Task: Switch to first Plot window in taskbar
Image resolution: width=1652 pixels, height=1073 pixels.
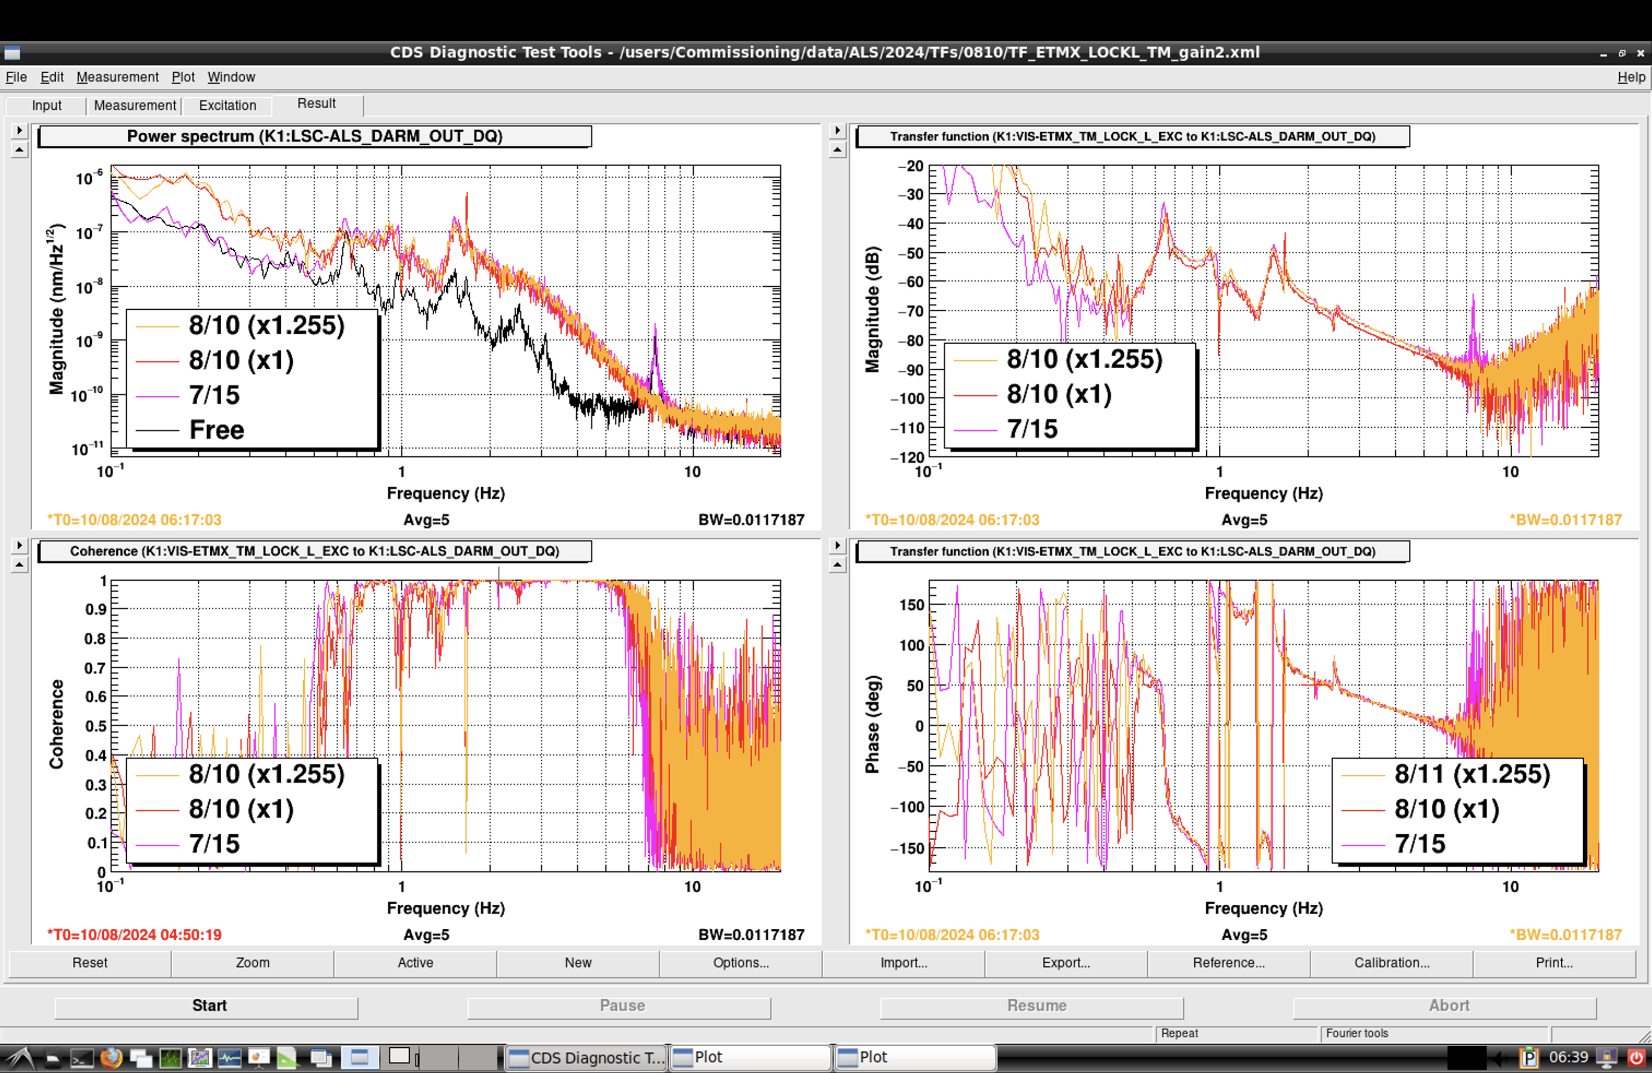Action: 750,1057
